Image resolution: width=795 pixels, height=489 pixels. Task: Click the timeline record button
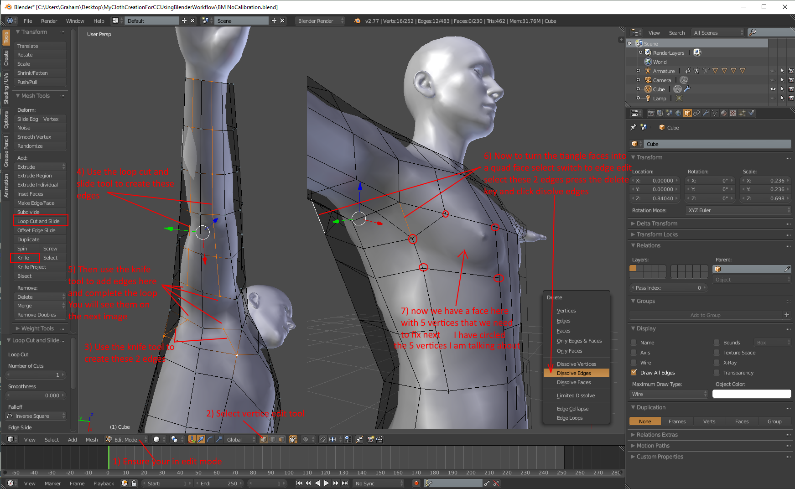pyautogui.click(x=416, y=483)
